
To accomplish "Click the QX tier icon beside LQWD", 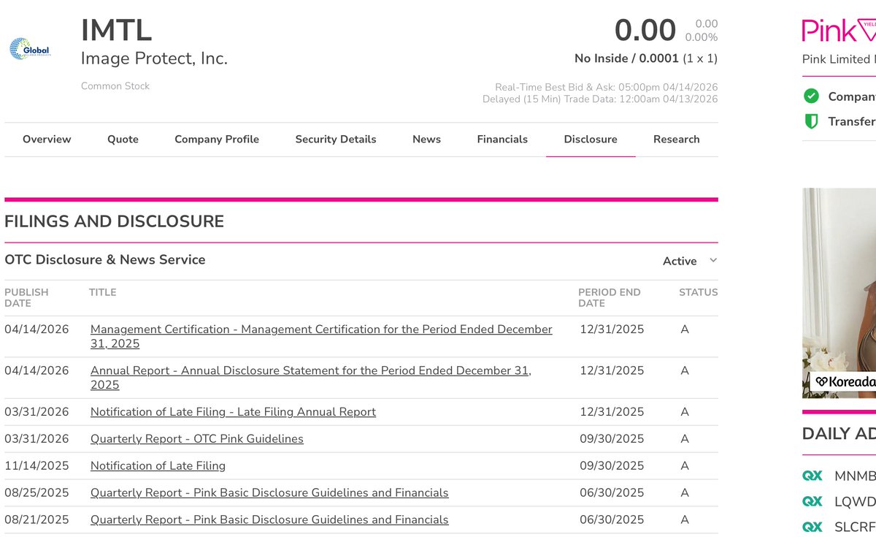I will (x=812, y=501).
